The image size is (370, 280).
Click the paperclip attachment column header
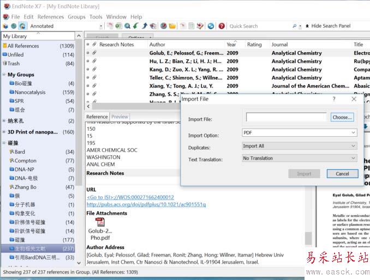(x=94, y=44)
